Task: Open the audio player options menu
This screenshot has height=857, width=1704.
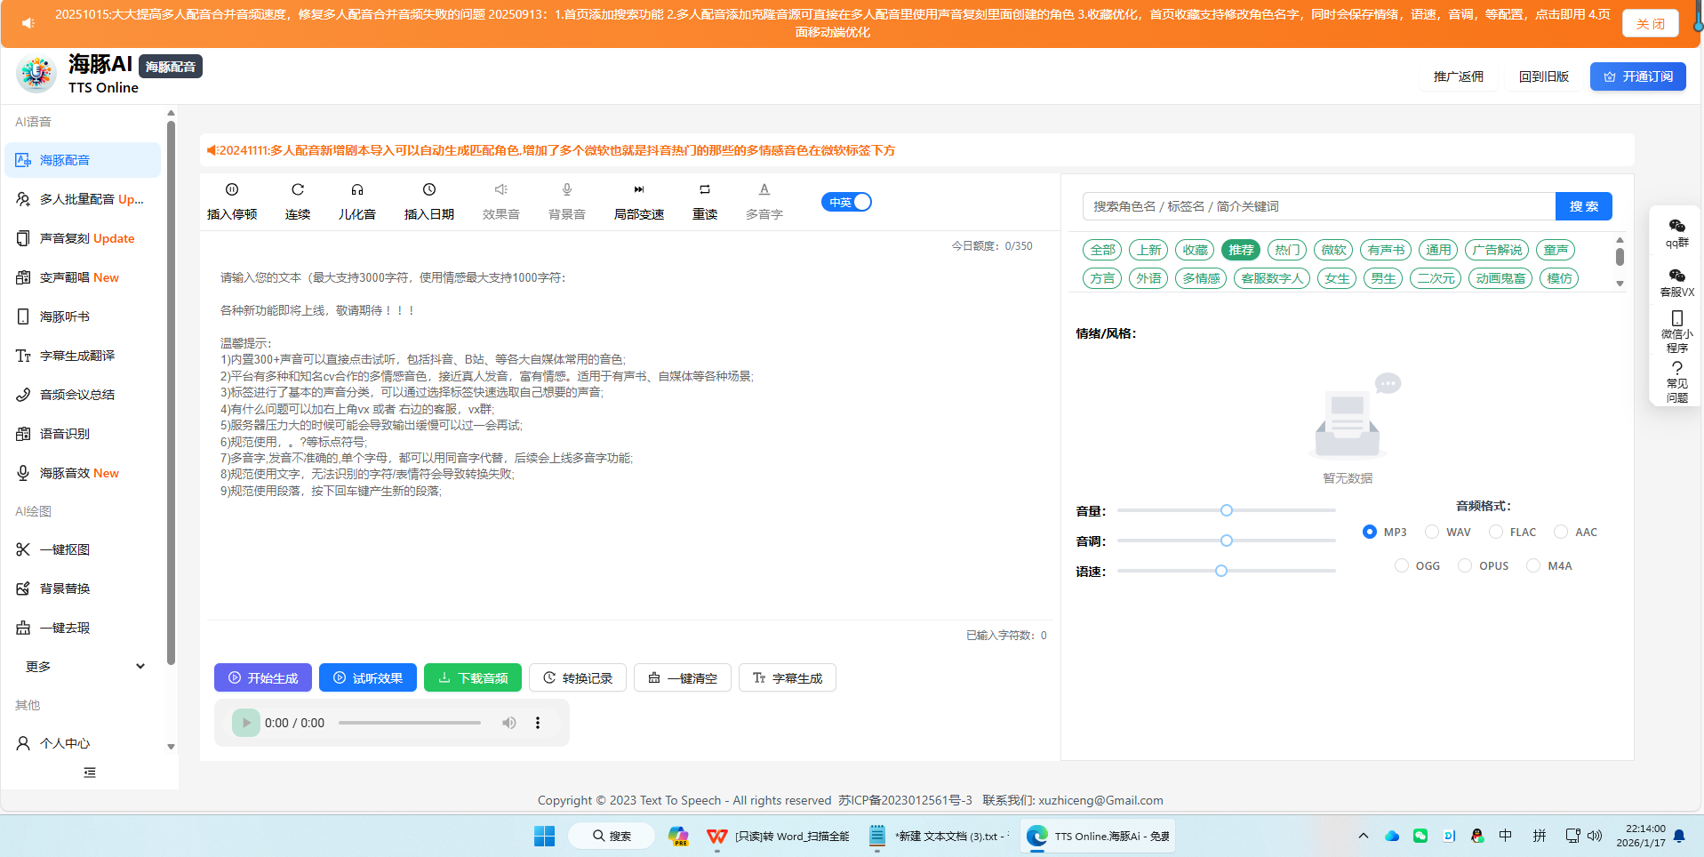Action: tap(537, 723)
